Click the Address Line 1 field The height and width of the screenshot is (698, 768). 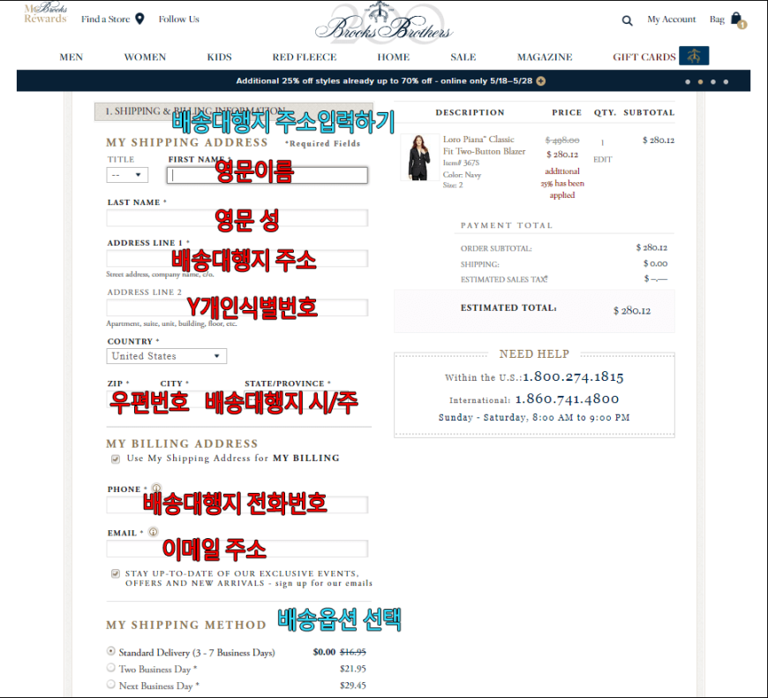point(237,258)
